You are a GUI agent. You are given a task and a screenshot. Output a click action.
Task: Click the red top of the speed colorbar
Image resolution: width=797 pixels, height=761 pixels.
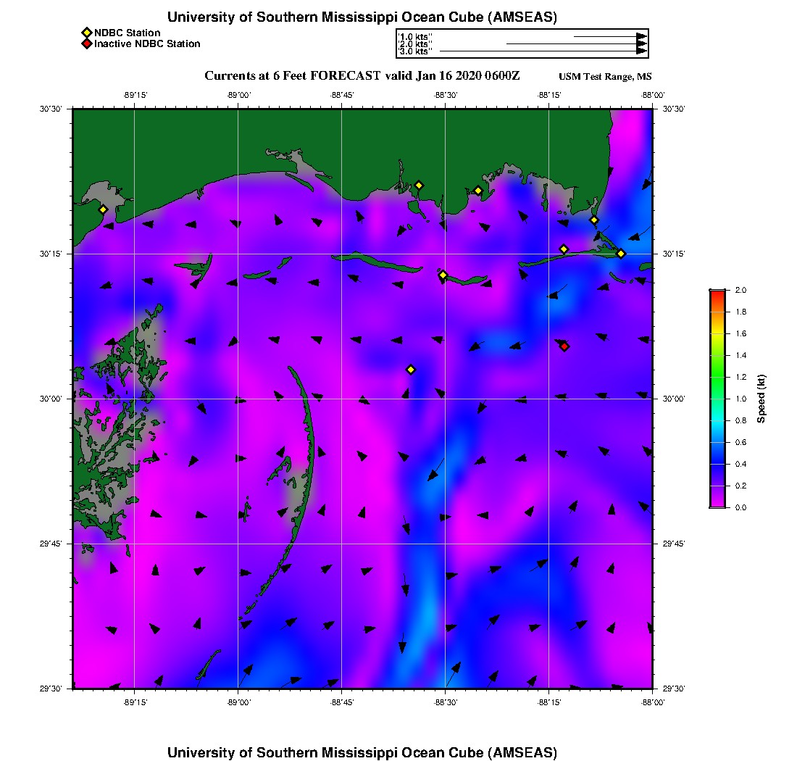tap(717, 294)
